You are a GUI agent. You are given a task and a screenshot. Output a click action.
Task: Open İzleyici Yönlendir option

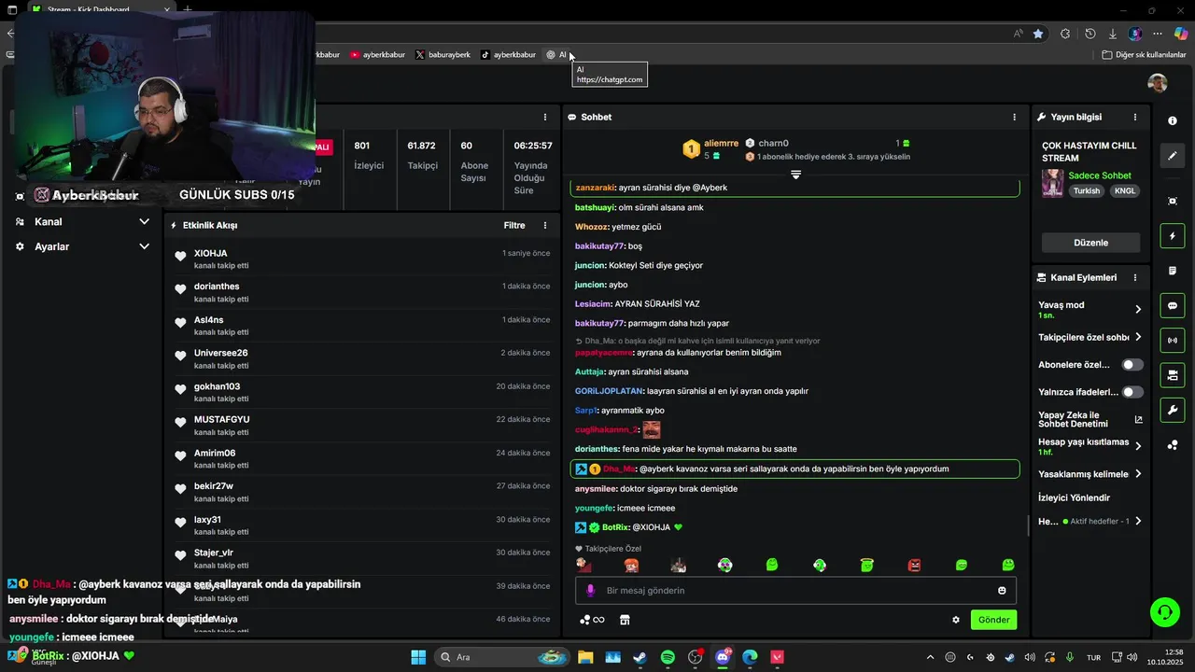tap(1075, 497)
